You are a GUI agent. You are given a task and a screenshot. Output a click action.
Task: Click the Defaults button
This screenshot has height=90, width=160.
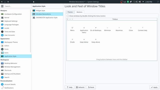point(80,87)
